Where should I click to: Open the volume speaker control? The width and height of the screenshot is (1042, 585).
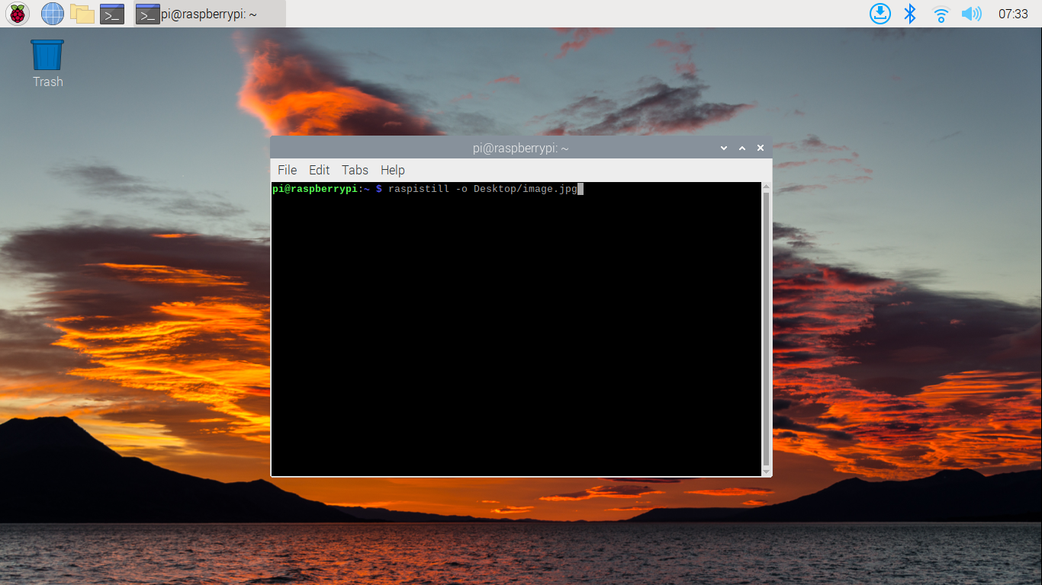click(971, 14)
